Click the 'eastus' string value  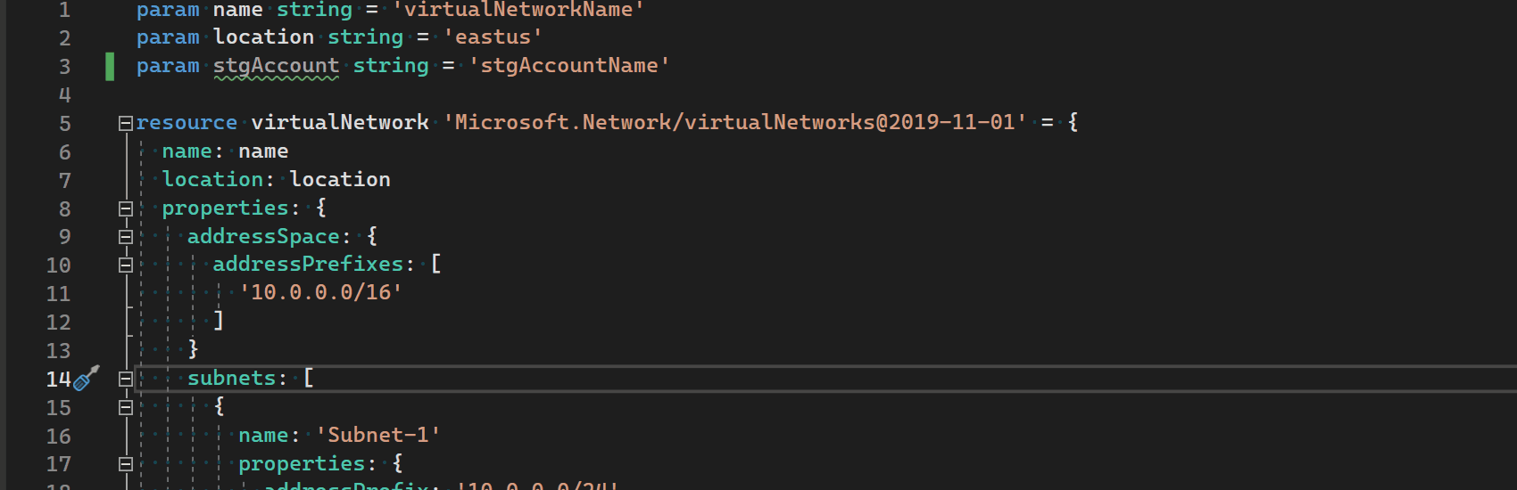click(x=493, y=37)
